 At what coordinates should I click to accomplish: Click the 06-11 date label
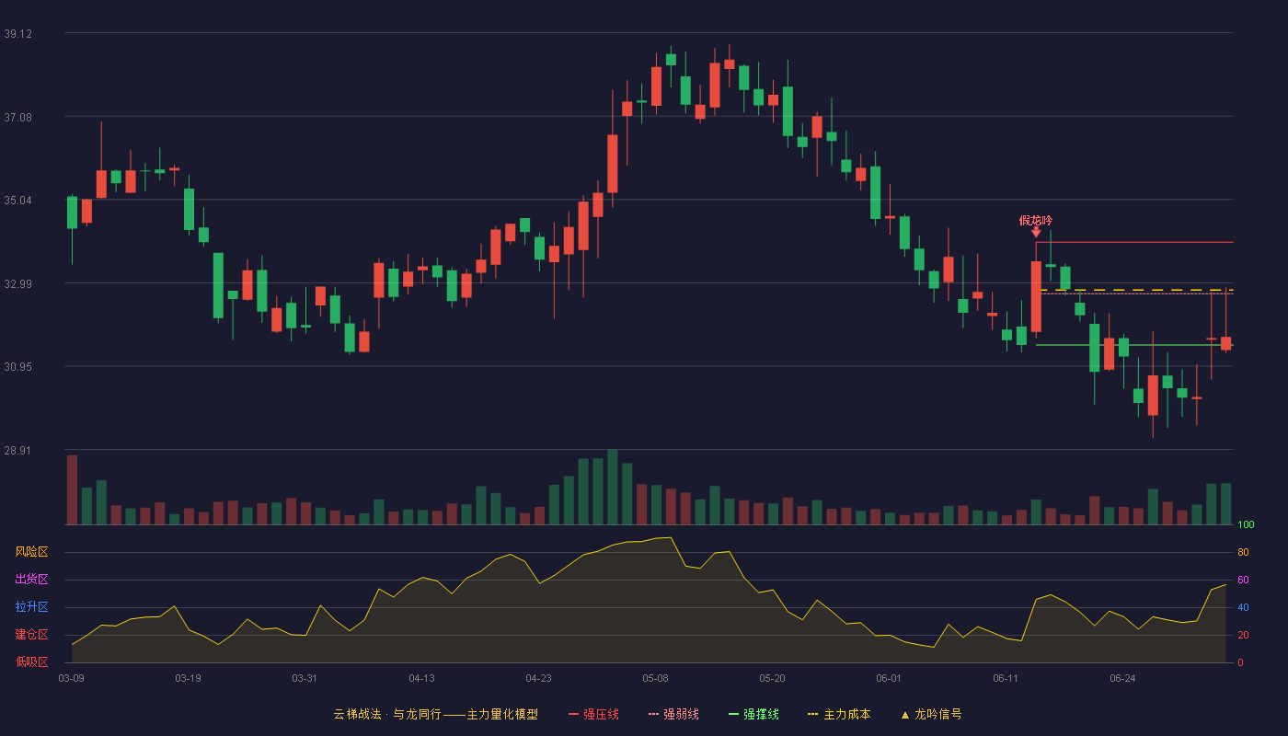coord(1006,678)
